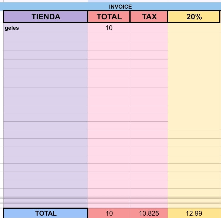Select the empty pink TOTAL cell below 10
221x218 pixels.
pos(109,37)
